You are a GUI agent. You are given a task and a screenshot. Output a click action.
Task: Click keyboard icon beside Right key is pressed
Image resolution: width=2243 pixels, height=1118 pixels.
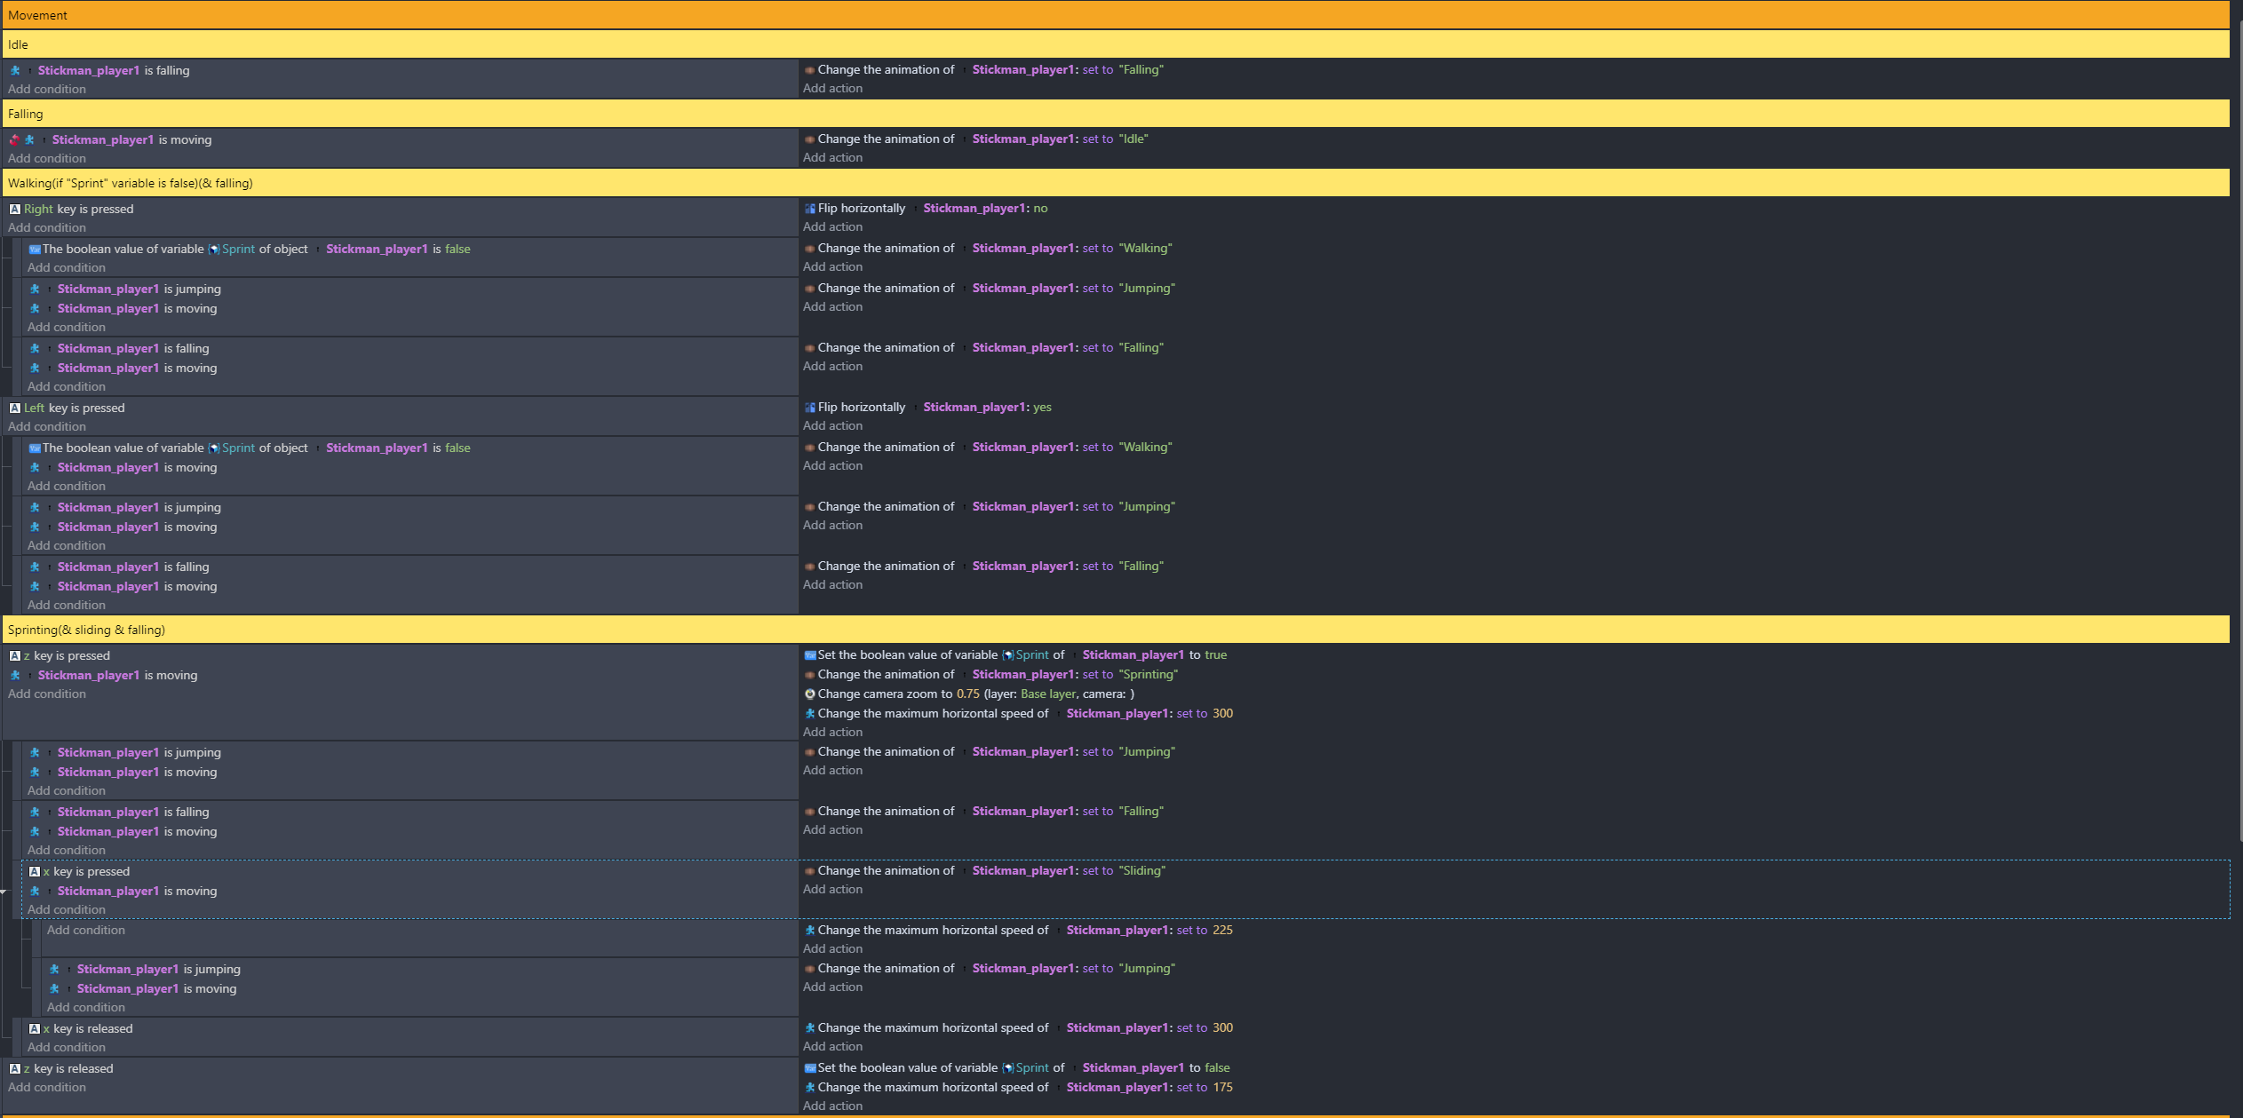[x=15, y=210]
